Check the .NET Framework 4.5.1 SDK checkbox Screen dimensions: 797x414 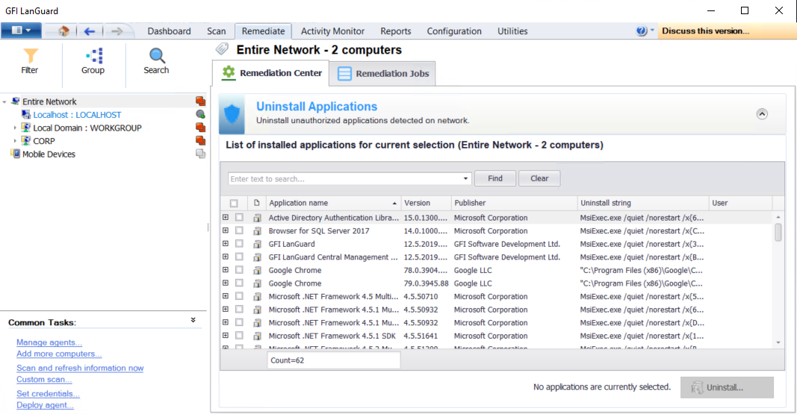point(240,336)
